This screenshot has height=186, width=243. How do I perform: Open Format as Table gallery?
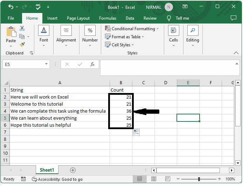(x=125, y=36)
